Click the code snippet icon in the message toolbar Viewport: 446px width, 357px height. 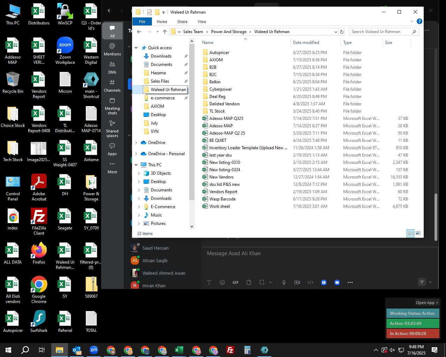[x=310, y=282]
